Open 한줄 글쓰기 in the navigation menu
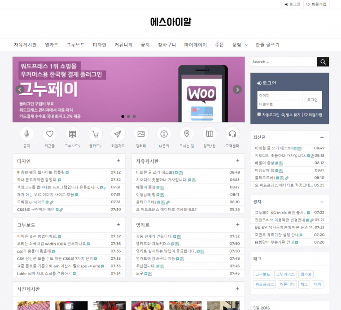The image size is (341, 310). tap(267, 45)
